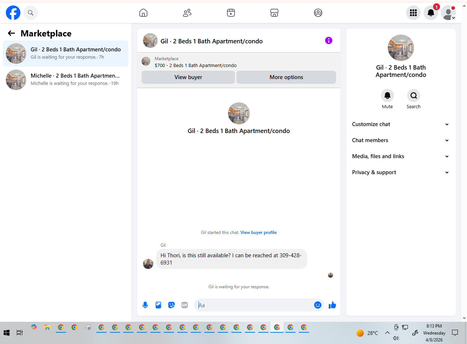
Task: Open the Video/Reels icon in top navigation
Action: (x=231, y=13)
